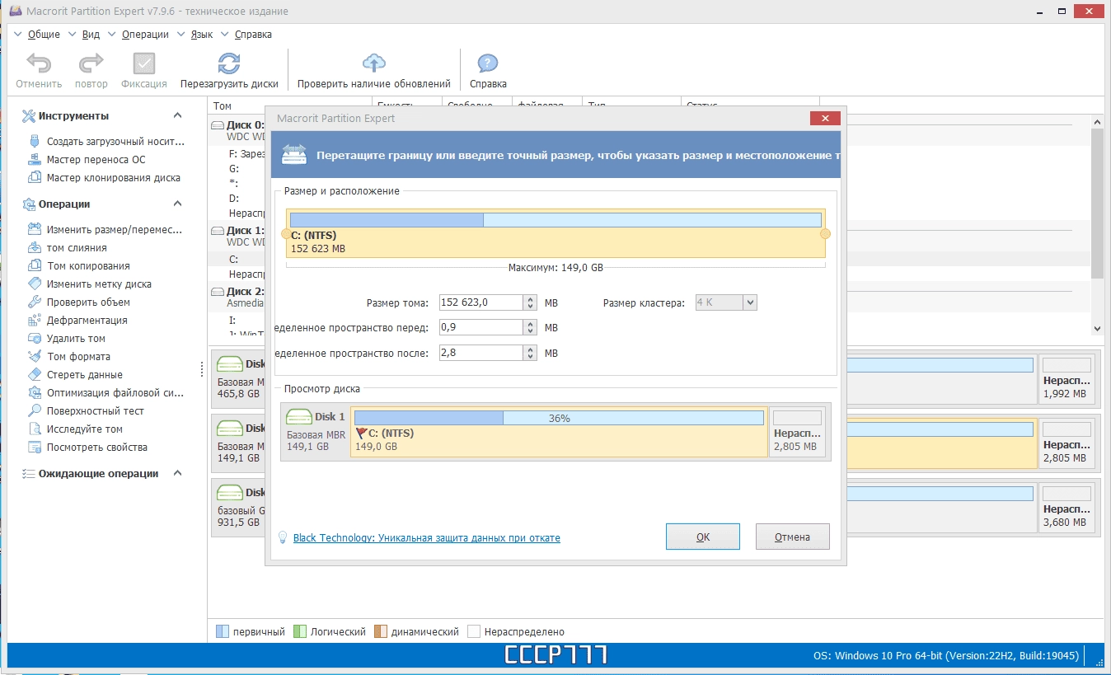Click the Resize/Move volume icon

click(x=34, y=230)
